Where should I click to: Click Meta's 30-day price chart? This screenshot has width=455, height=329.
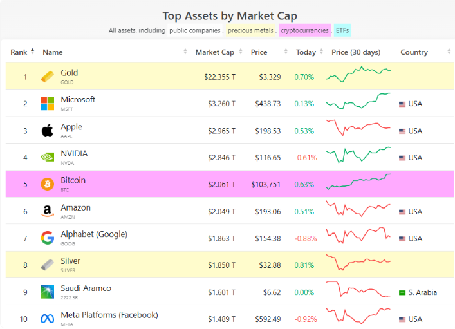click(358, 315)
